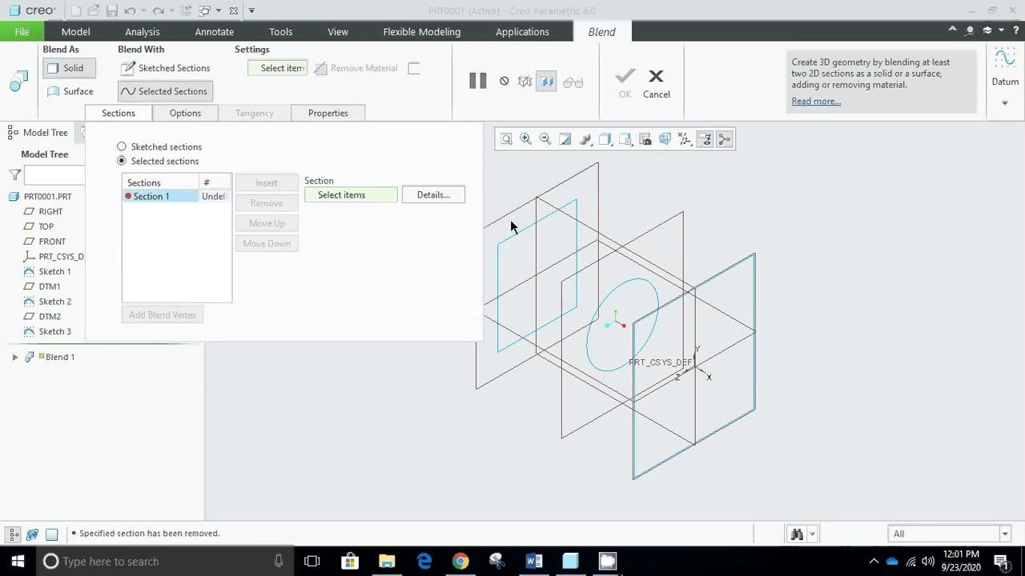Viewport: 1025px width, 576px height.
Task: Open Google Chrome from the taskbar
Action: (460, 561)
